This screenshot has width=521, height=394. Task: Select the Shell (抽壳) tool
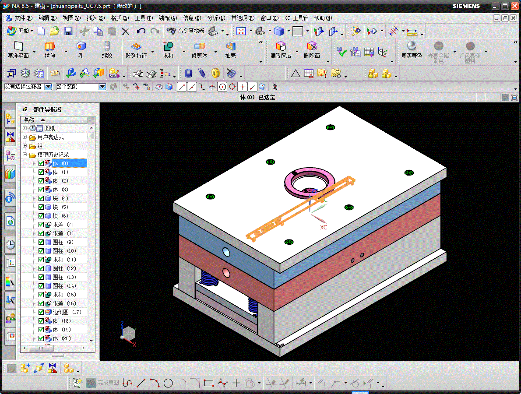click(230, 50)
